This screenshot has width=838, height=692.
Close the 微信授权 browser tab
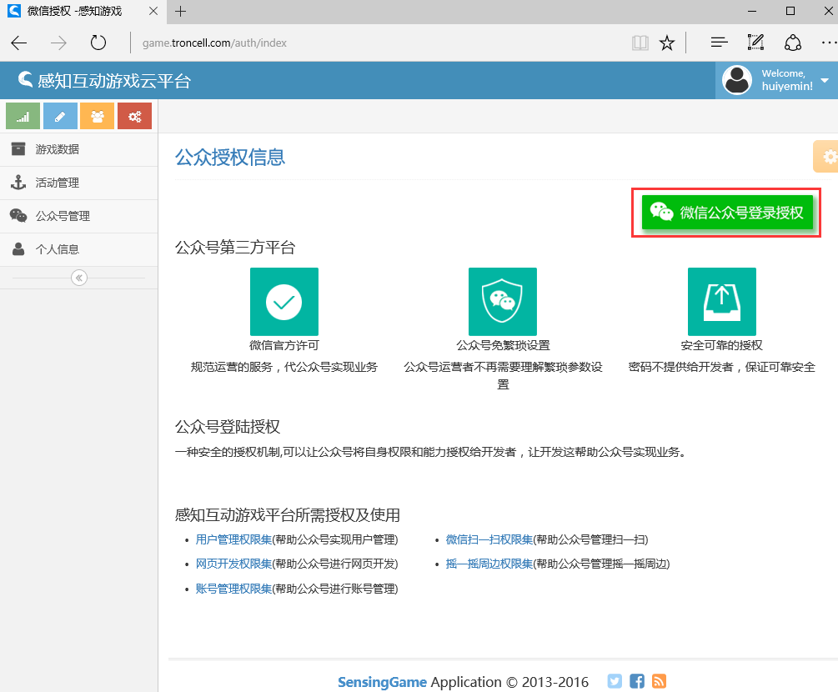pos(153,11)
